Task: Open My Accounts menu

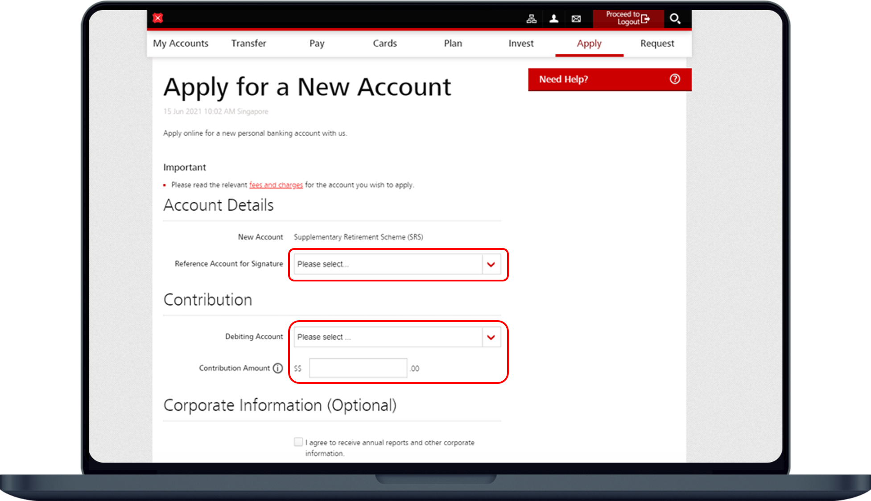Action: [x=181, y=44]
